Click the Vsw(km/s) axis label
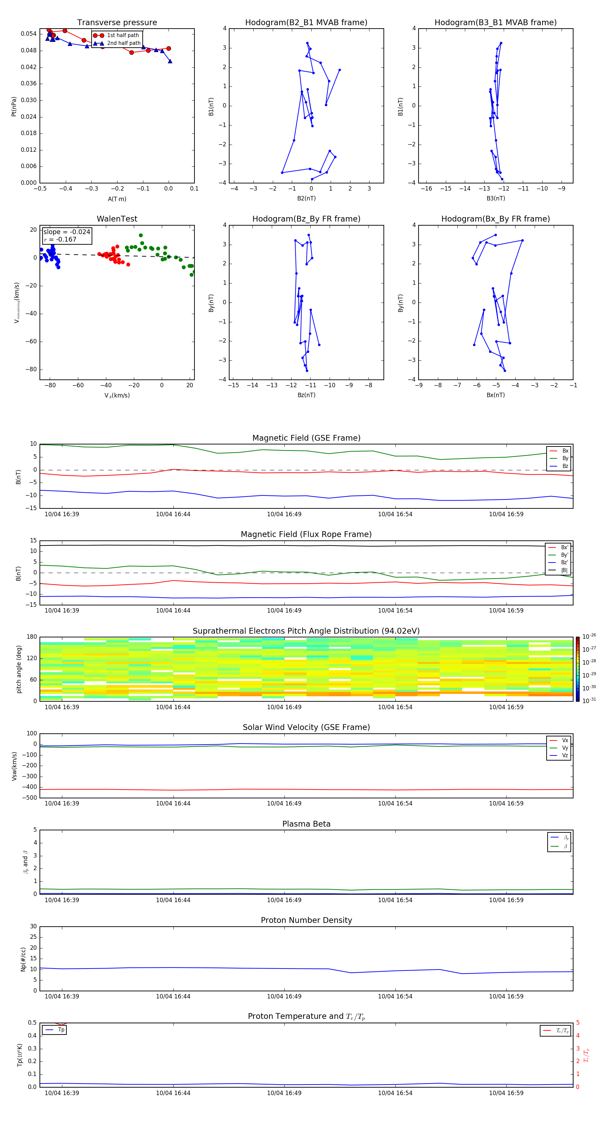613x1123 pixels. [x=14, y=766]
